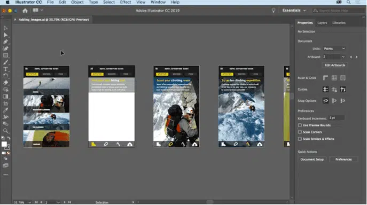Click the lightbulb Learn icon
The height and width of the screenshot is (205, 367).
273,10
